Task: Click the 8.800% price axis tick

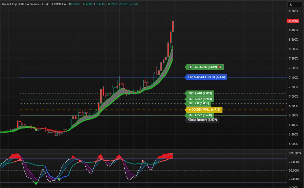Action: point(293,11)
